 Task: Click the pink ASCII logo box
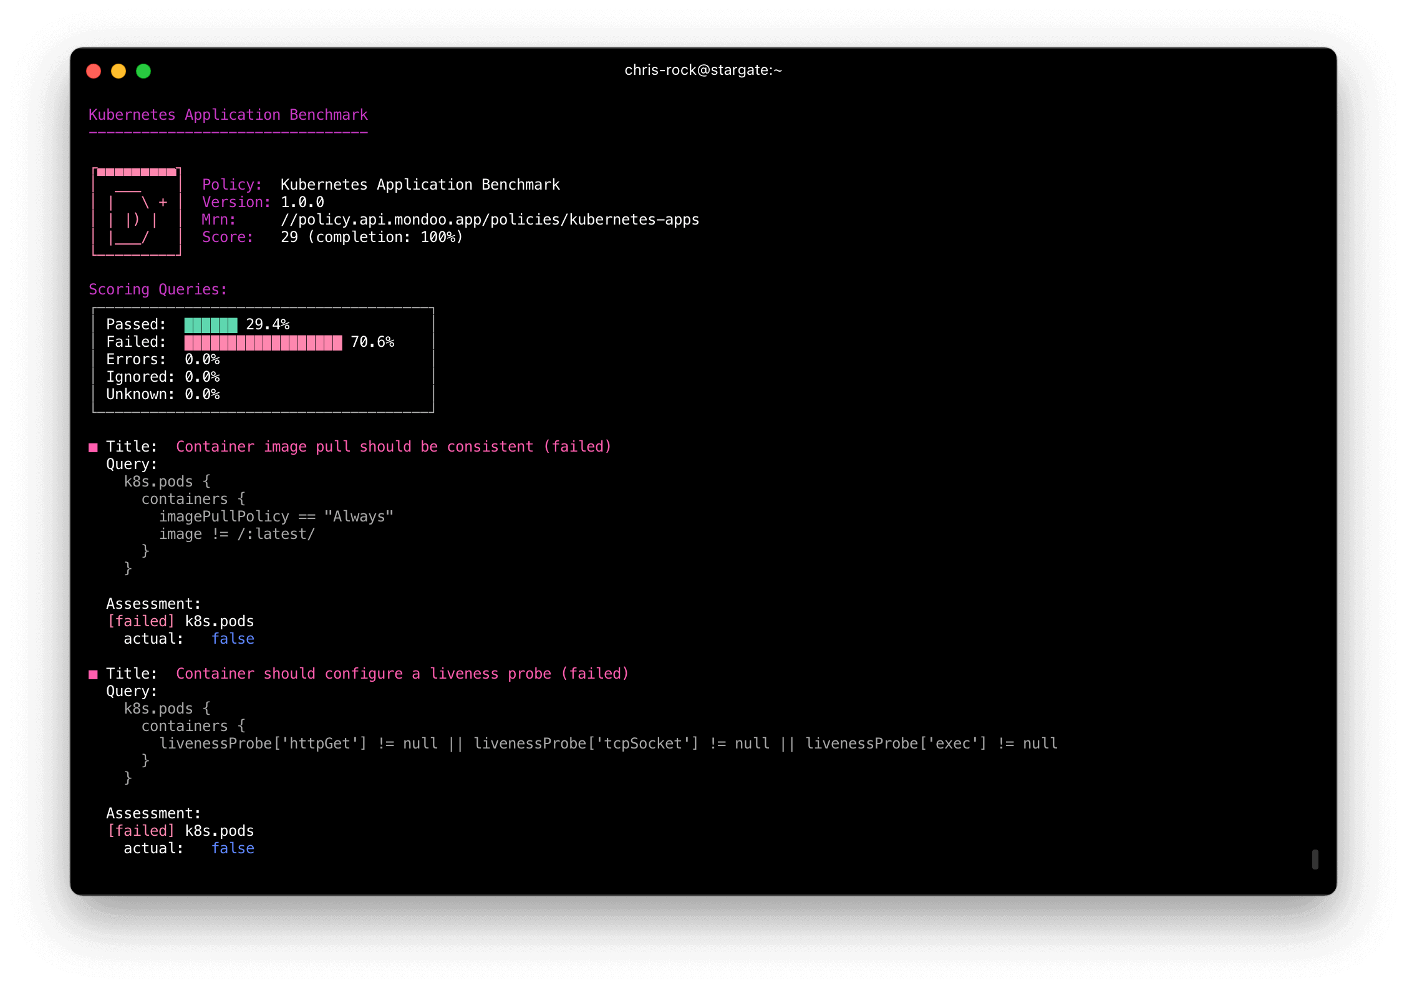point(136,211)
